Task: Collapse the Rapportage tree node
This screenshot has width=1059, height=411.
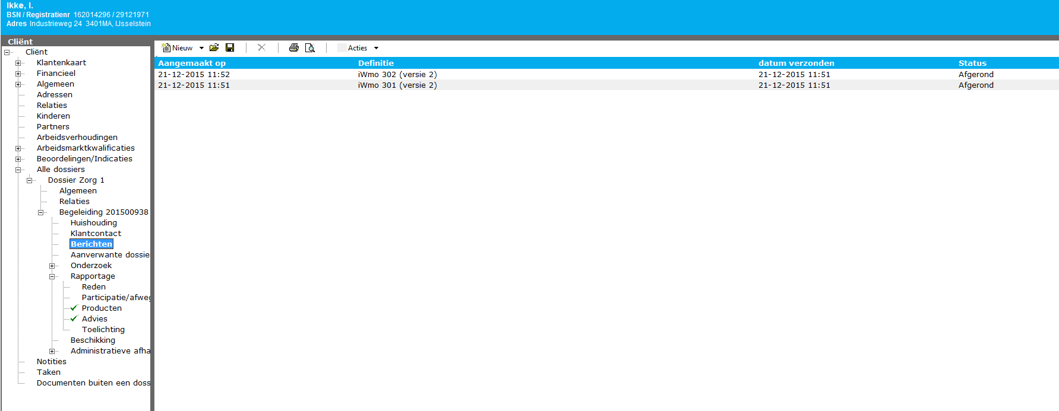Action: coord(52,276)
